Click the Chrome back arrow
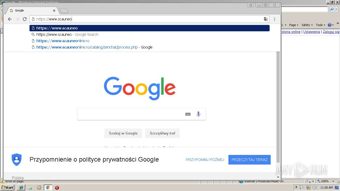 (10, 19)
